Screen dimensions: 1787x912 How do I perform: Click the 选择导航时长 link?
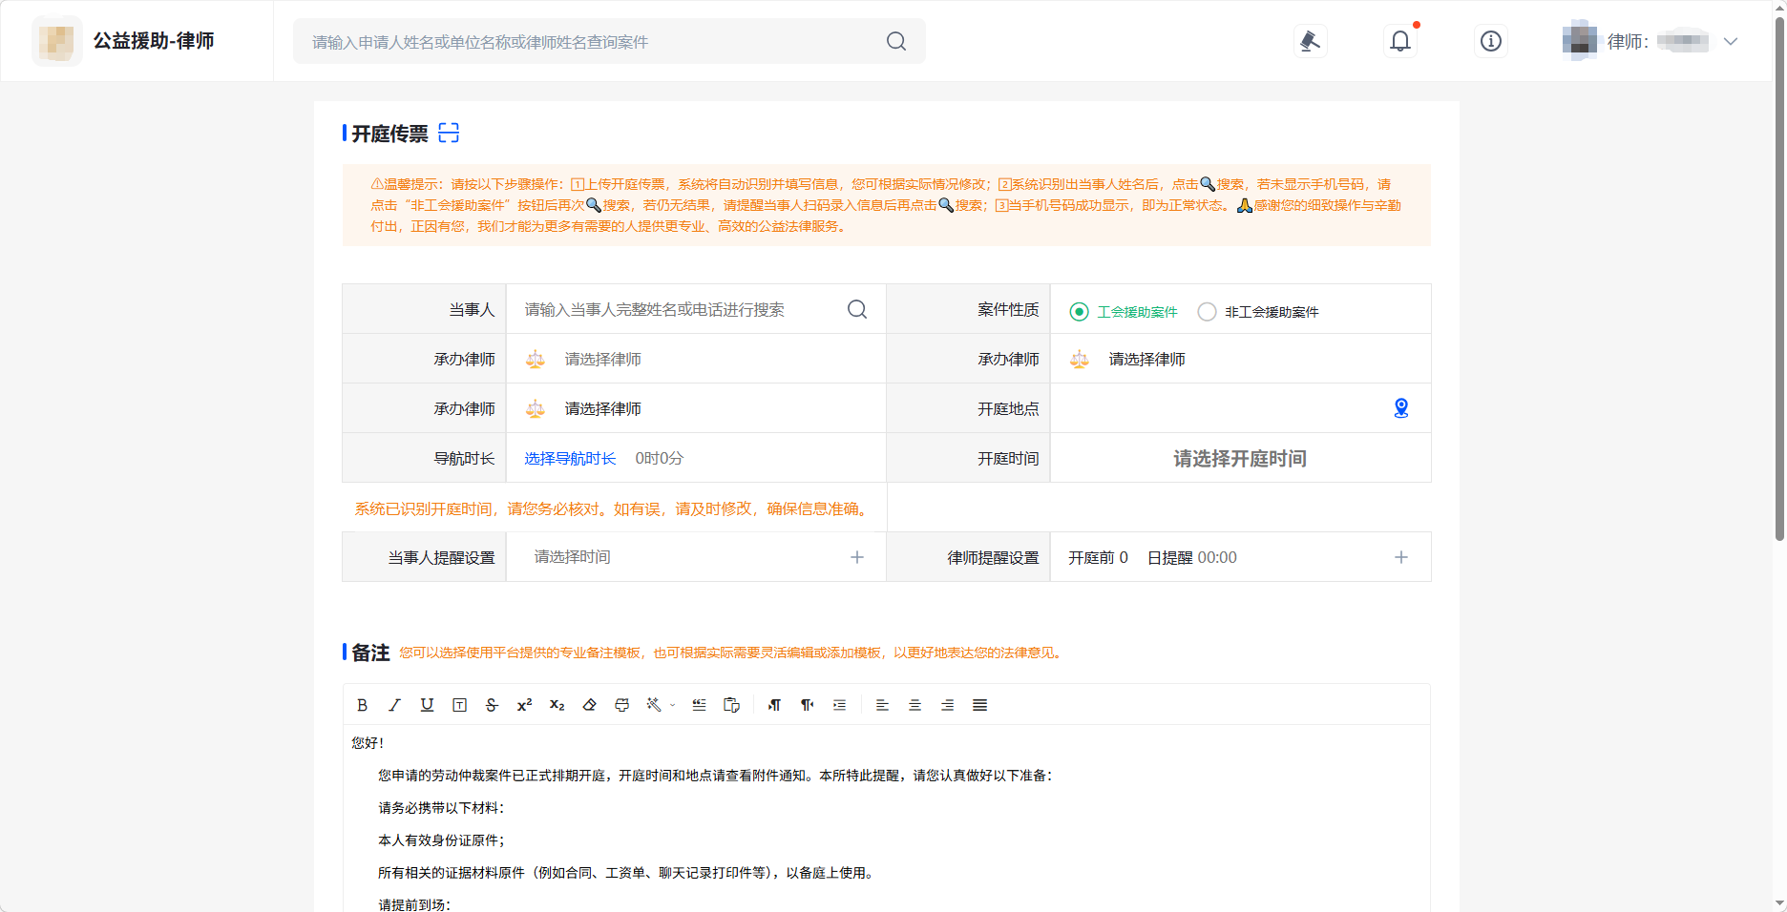570,459
